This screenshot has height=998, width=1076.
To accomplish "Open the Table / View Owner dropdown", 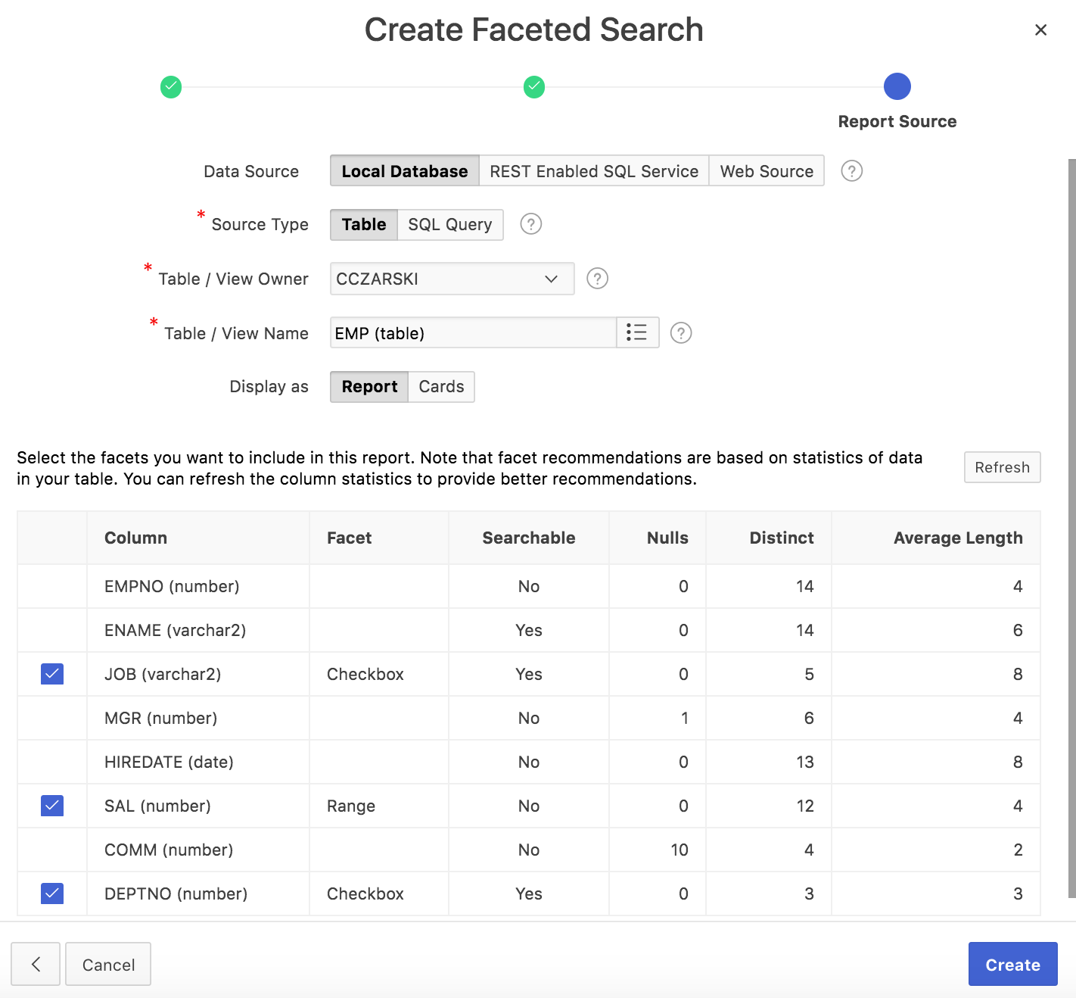I will (550, 279).
